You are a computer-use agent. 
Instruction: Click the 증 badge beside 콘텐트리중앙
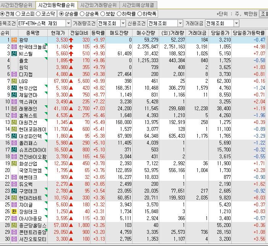coord(14,232)
